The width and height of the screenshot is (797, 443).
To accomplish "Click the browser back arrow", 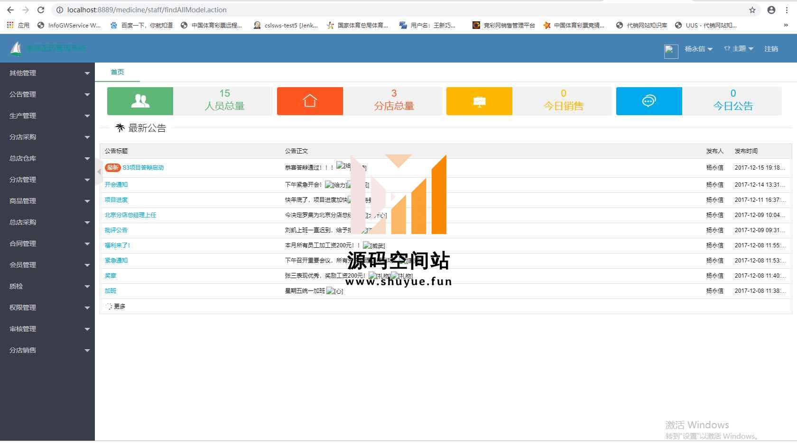I will [10, 10].
